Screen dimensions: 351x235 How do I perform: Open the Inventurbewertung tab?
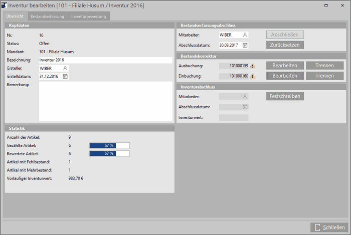pyautogui.click(x=88, y=17)
